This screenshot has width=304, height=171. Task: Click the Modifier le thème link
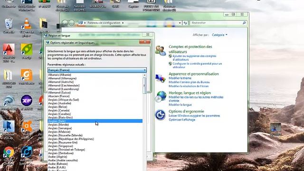(x=180, y=78)
